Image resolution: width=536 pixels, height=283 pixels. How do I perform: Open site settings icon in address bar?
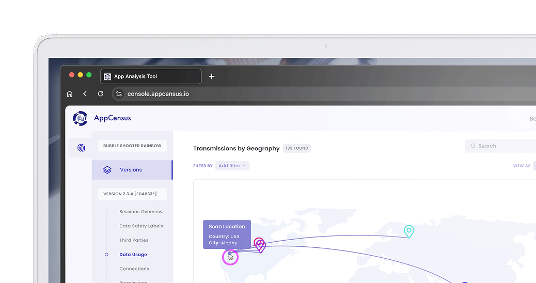pyautogui.click(x=119, y=93)
